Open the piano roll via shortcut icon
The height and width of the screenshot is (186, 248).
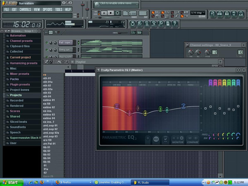coord(227,14)
